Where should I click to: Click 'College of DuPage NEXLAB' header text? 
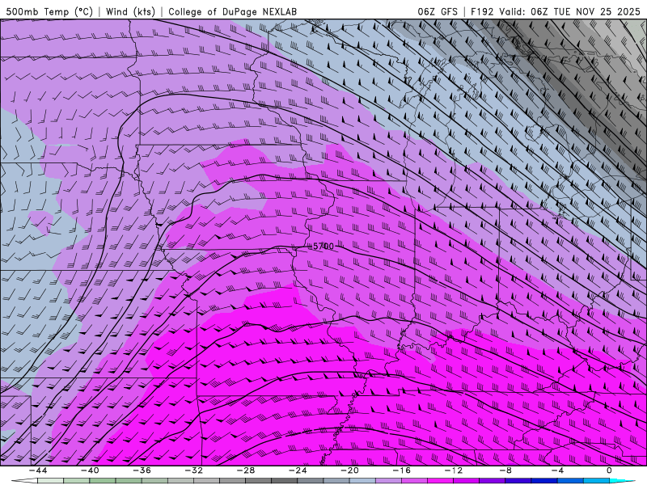232,11
